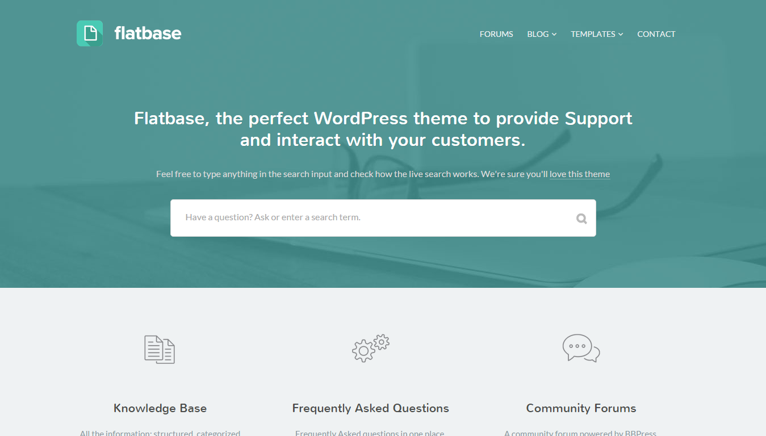This screenshot has width=766, height=436.
Task: Focus the 'Have a question?' search field
Action: [x=383, y=218]
